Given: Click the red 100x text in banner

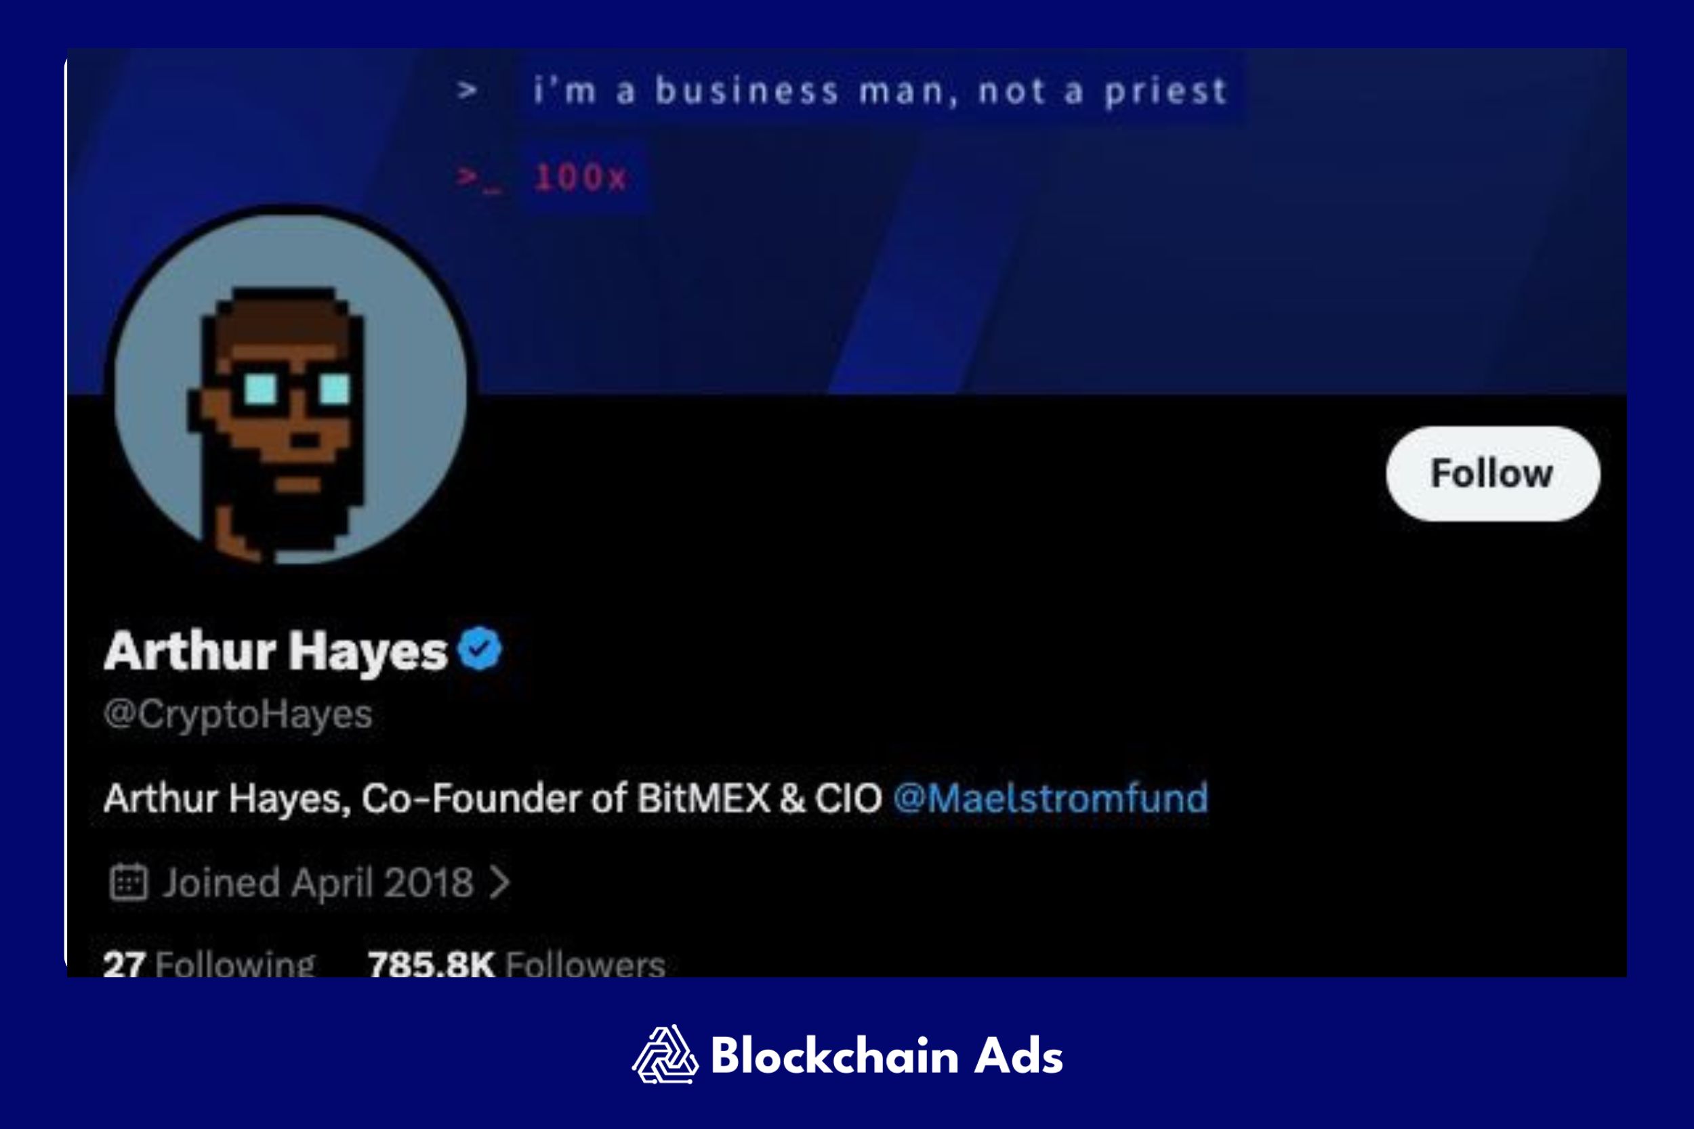Looking at the screenshot, I should coord(581,178).
